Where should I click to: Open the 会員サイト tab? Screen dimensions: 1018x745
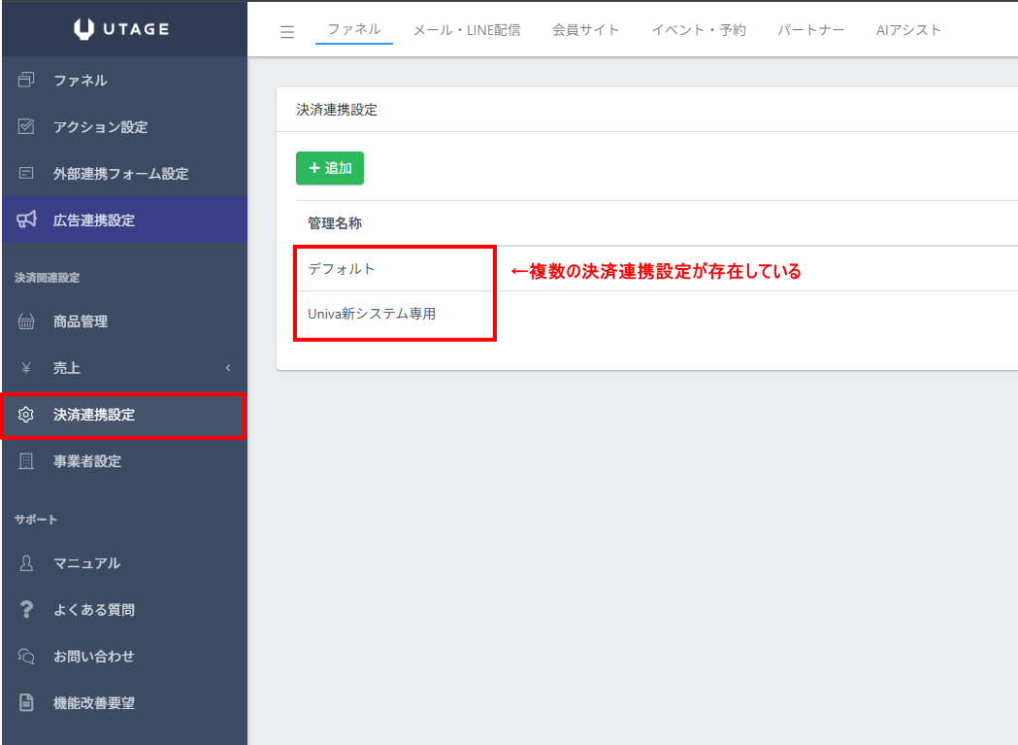click(585, 30)
